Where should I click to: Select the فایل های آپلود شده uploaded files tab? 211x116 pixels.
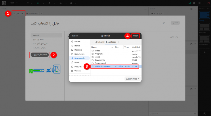tap(40, 44)
